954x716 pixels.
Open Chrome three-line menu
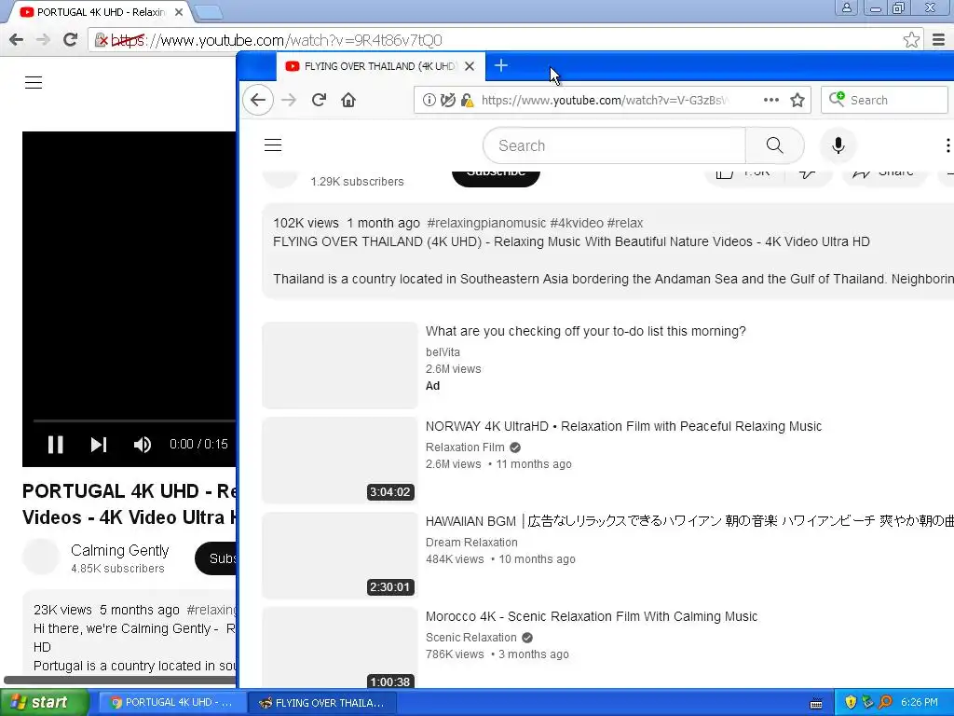(938, 40)
